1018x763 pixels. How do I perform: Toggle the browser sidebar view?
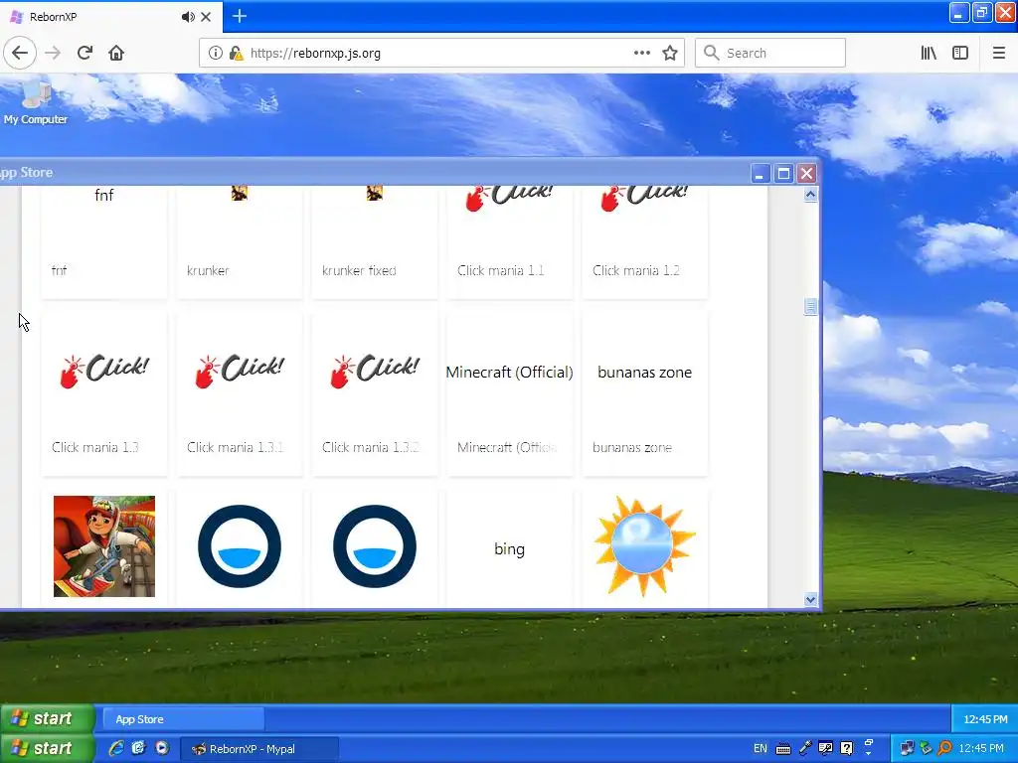(x=960, y=53)
